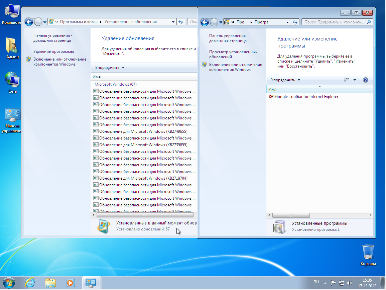Click Forward arrow in Installed Updates window
Image resolution: width=386 pixels, height=290 pixels.
coord(38,22)
